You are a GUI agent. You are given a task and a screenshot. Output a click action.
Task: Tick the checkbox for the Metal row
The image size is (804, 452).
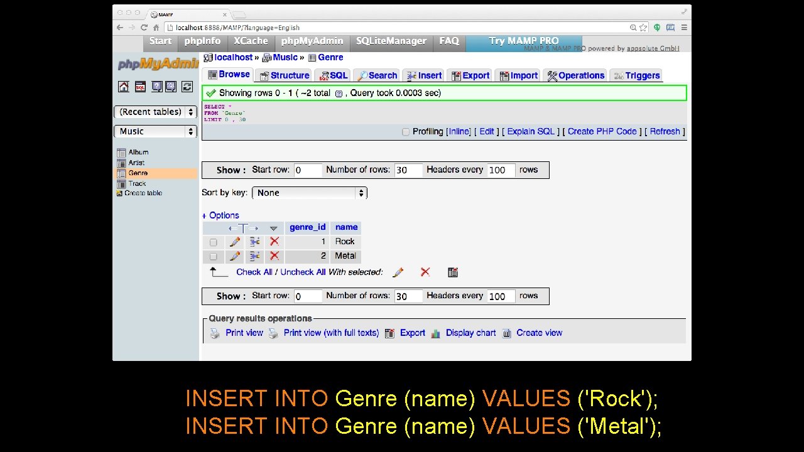point(213,257)
